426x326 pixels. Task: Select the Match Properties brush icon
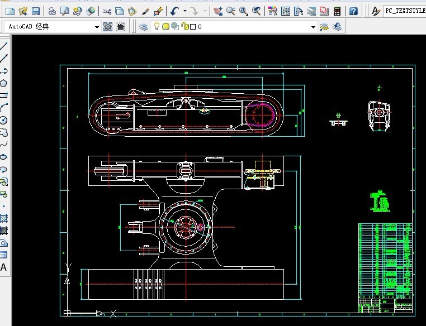[x=145, y=11]
